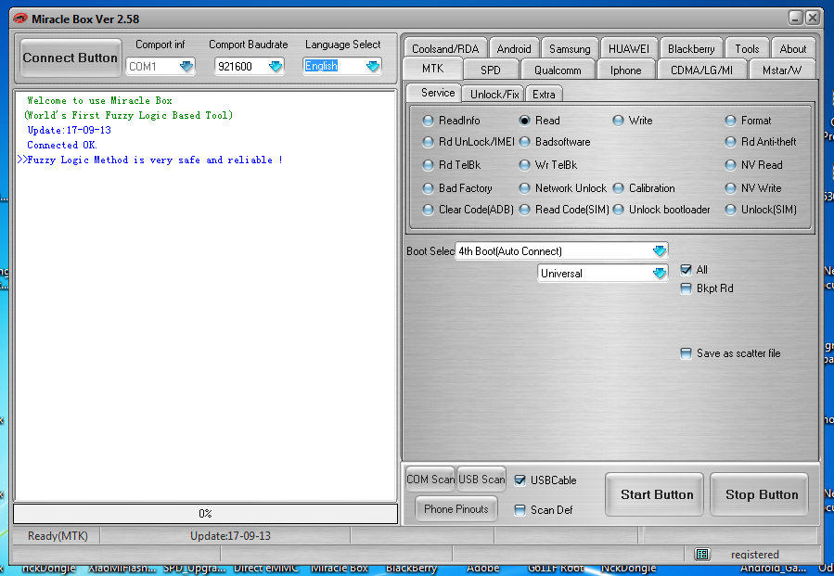Open Phone Pinouts
Image resolution: width=834 pixels, height=576 pixels.
[455, 509]
